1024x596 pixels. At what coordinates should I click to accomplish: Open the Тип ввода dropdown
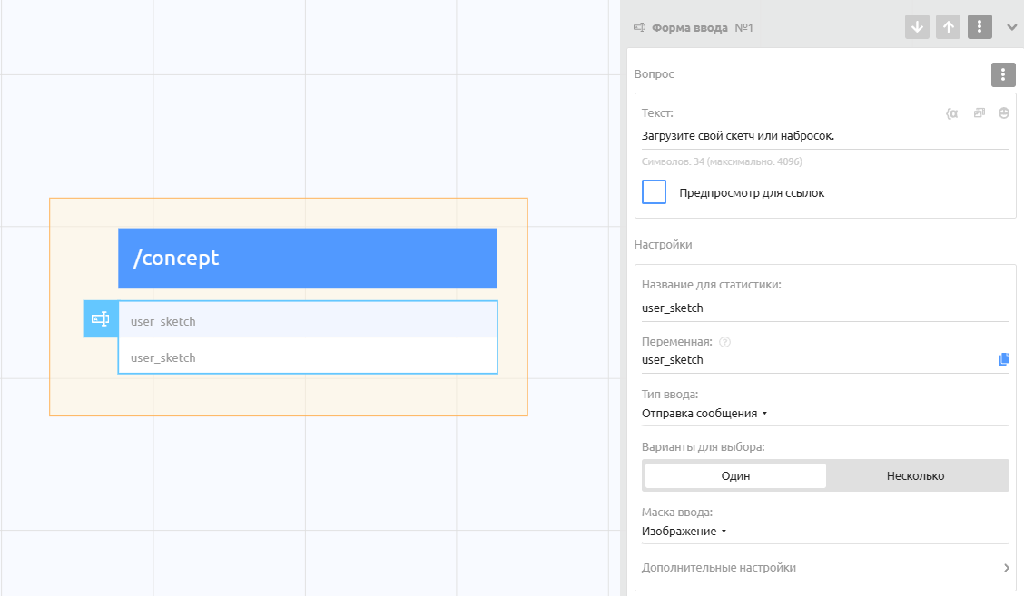click(704, 414)
